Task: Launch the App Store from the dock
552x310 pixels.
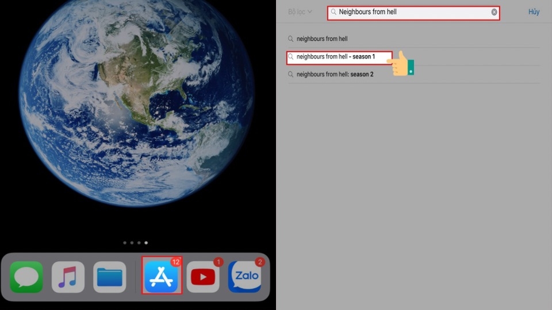Action: click(162, 276)
